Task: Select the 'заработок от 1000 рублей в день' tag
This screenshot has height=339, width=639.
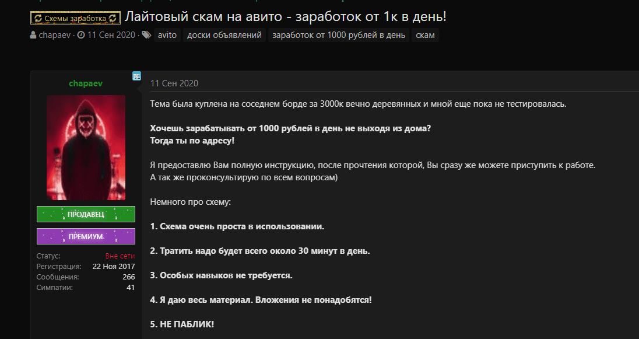Action: (338, 35)
